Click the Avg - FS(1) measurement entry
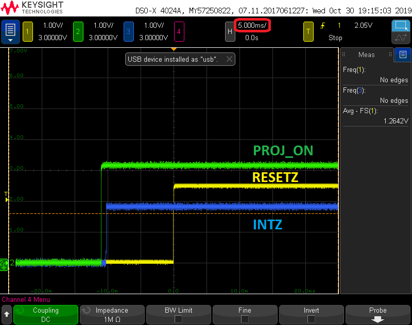 tap(375, 116)
